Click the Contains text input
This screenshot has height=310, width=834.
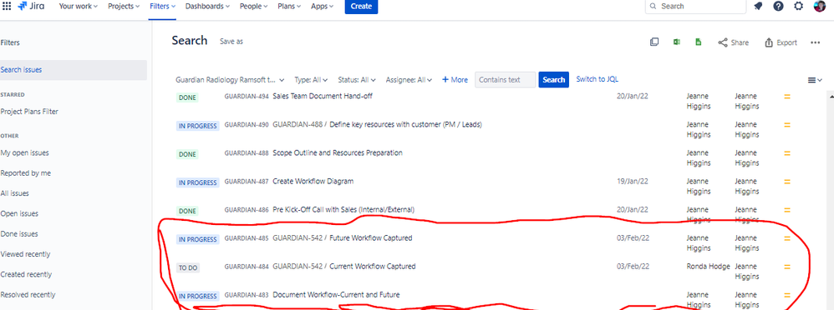point(506,80)
